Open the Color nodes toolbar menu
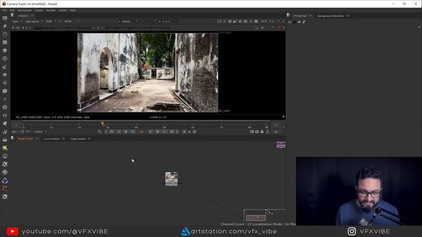422x237 pixels. [x=5, y=50]
